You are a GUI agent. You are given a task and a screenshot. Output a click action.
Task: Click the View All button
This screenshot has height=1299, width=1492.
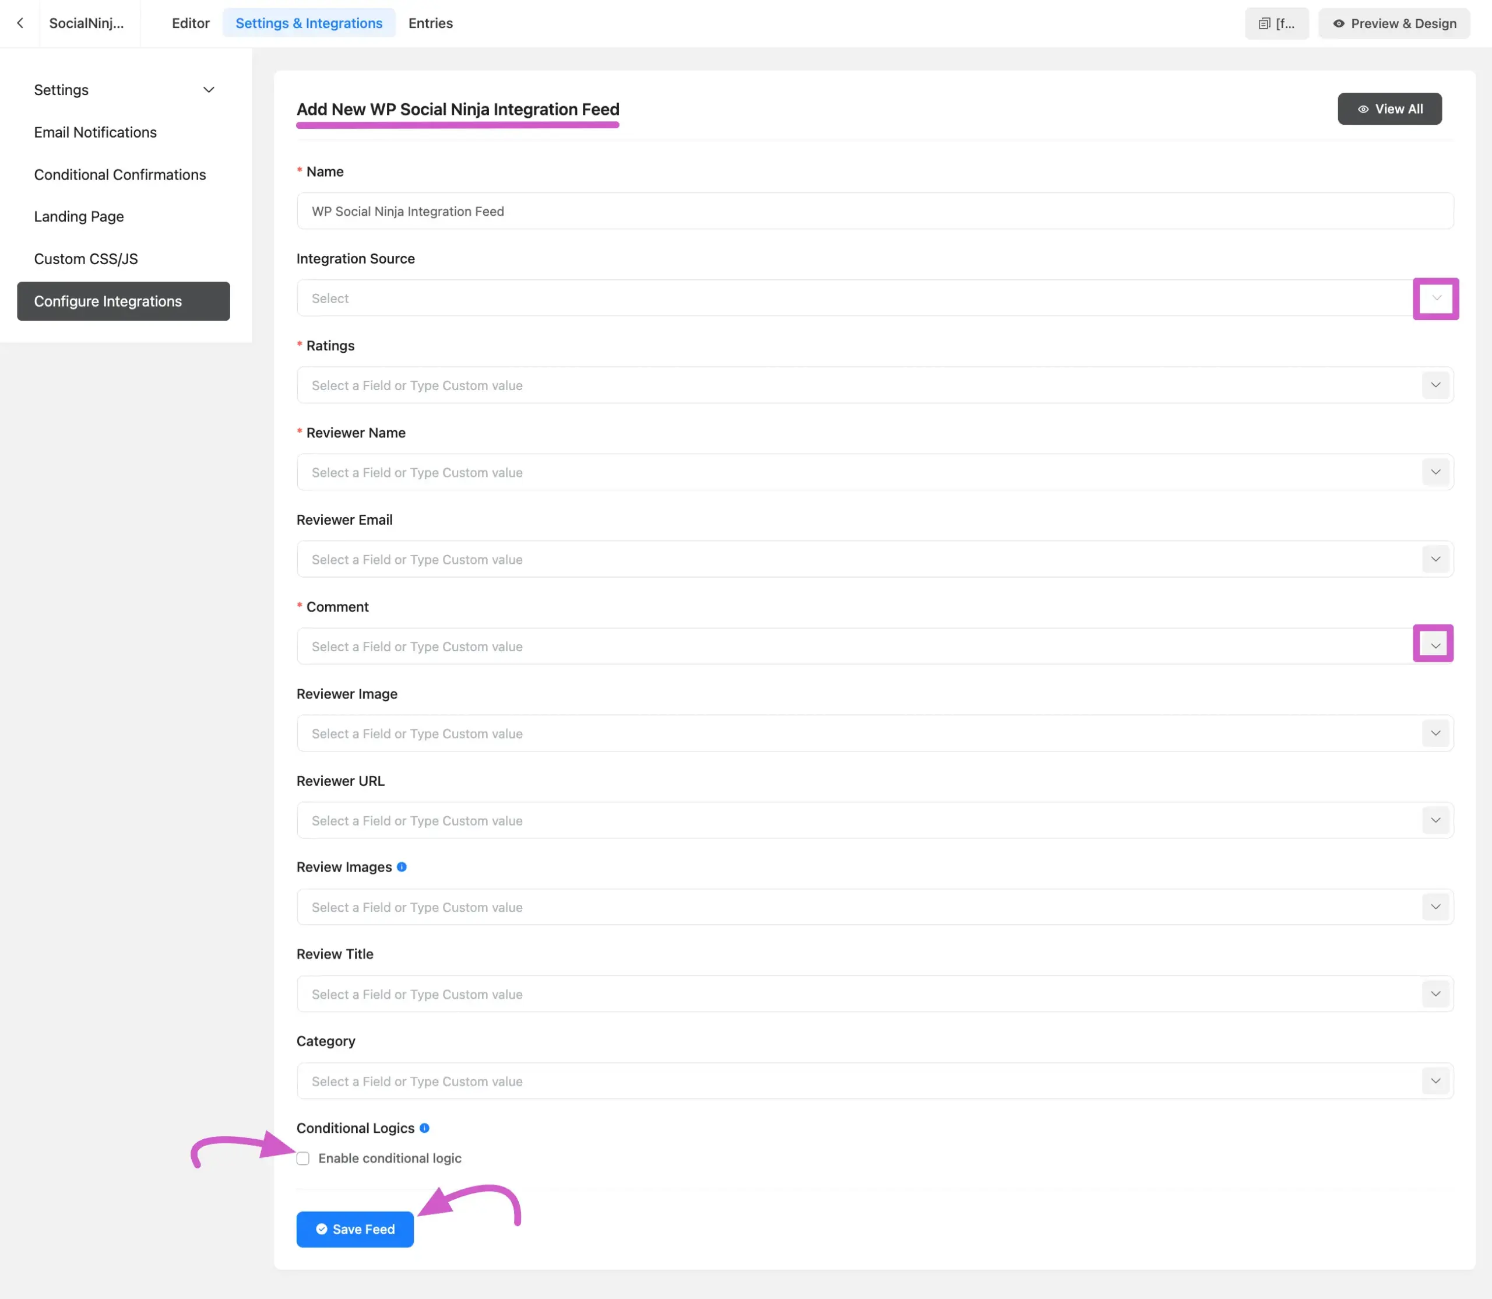pos(1389,108)
